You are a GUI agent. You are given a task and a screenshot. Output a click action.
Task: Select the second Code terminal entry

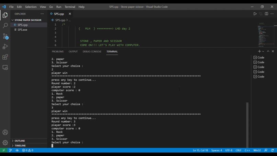(259, 62)
